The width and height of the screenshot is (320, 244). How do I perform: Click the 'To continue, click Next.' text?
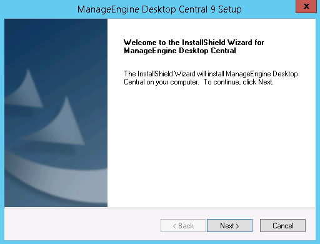238,82
